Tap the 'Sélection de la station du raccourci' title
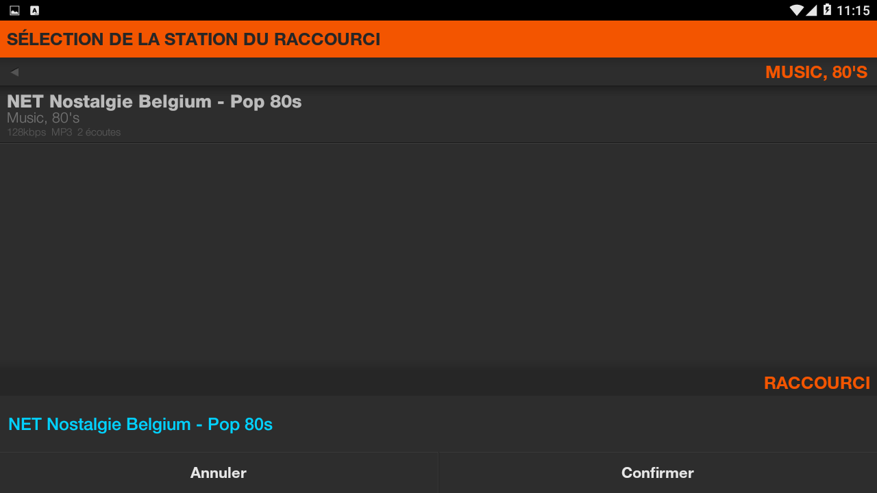The width and height of the screenshot is (877, 493). (x=193, y=39)
